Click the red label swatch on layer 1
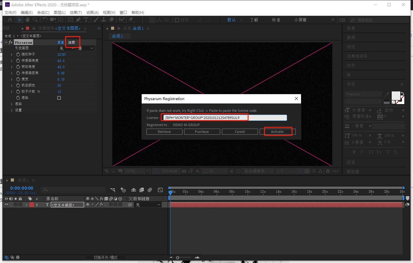Viewport: 413px width, 263px height. click(32, 205)
